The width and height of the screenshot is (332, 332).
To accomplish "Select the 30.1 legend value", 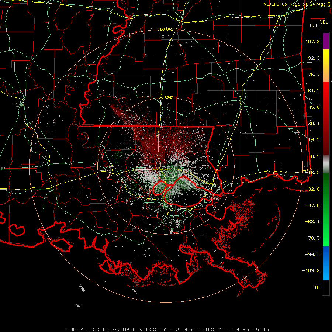I will (314, 124).
